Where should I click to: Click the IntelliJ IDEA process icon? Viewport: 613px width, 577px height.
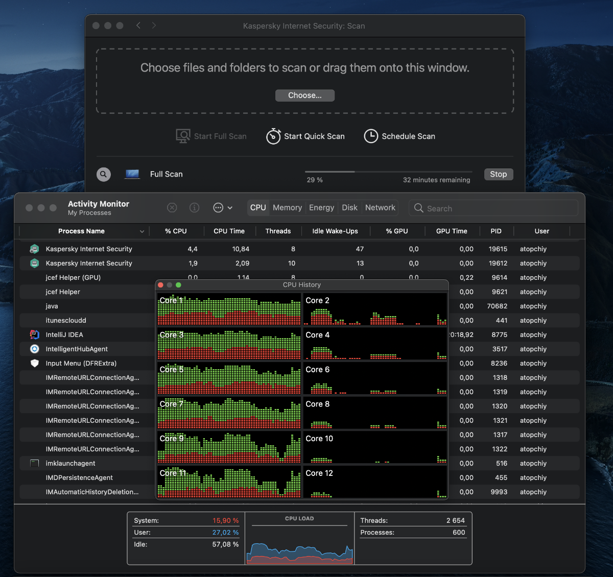point(35,335)
